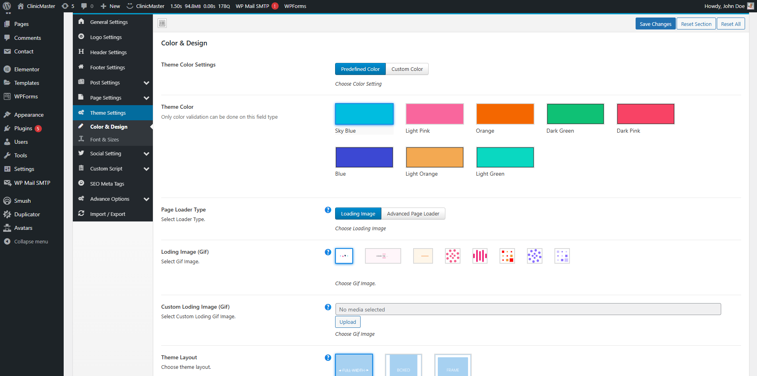Expand Social Setting submenu arrow

(x=146, y=154)
